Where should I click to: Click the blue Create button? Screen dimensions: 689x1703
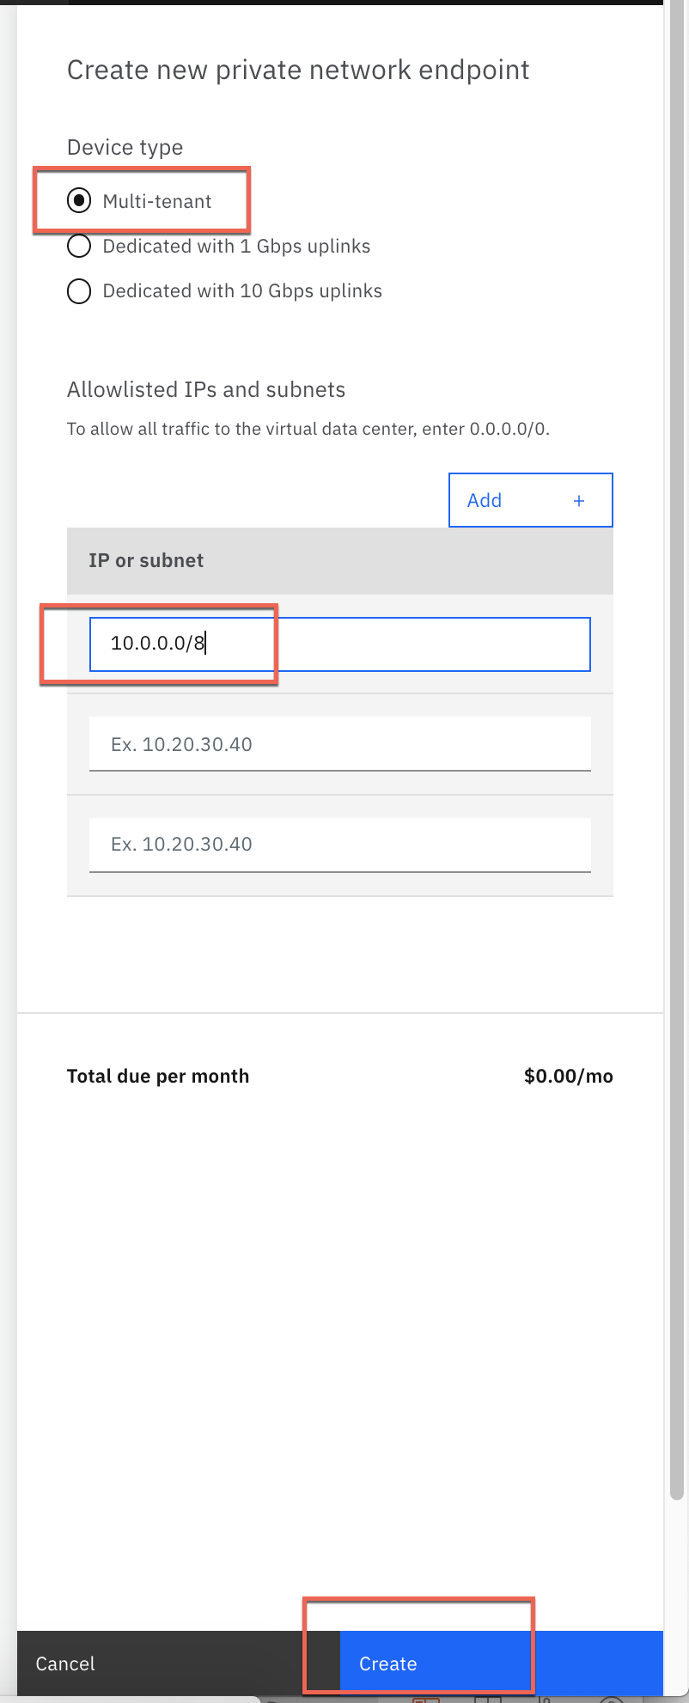pyautogui.click(x=501, y=1663)
